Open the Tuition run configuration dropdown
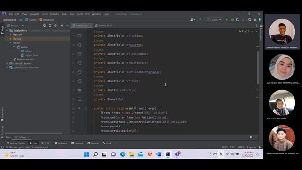302x170 pixels. 214,20
